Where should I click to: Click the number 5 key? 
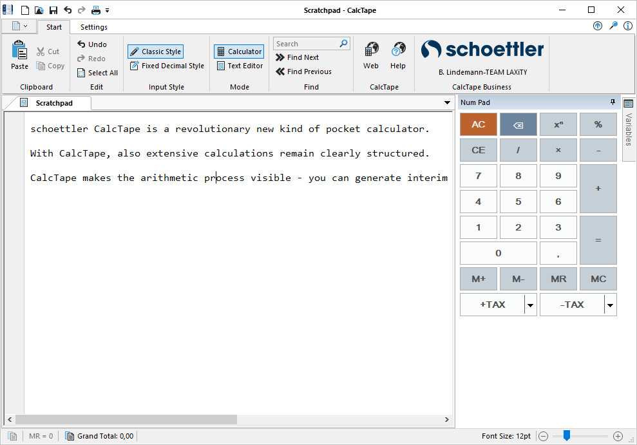tap(518, 202)
